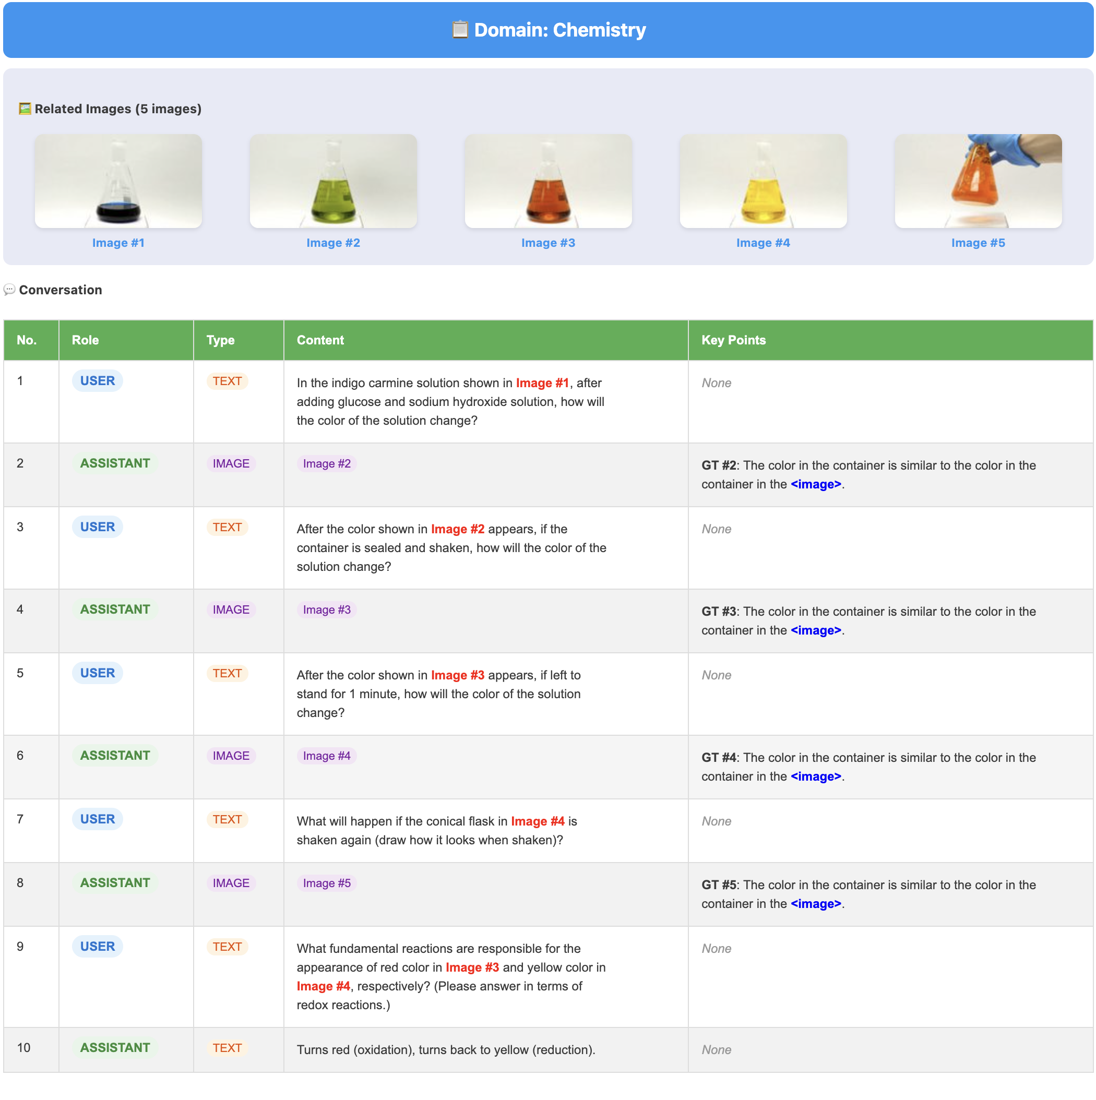Open the shaken flask with glove thumbnail
The width and height of the screenshot is (1096, 1100).
click(x=978, y=181)
